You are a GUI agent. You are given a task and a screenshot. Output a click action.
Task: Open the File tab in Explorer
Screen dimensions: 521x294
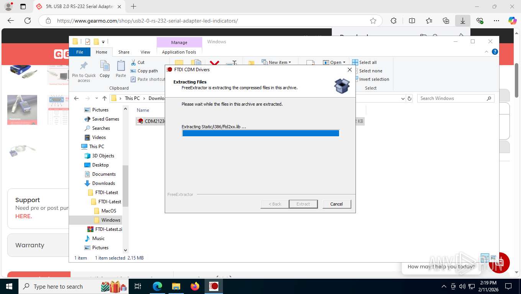point(80,52)
